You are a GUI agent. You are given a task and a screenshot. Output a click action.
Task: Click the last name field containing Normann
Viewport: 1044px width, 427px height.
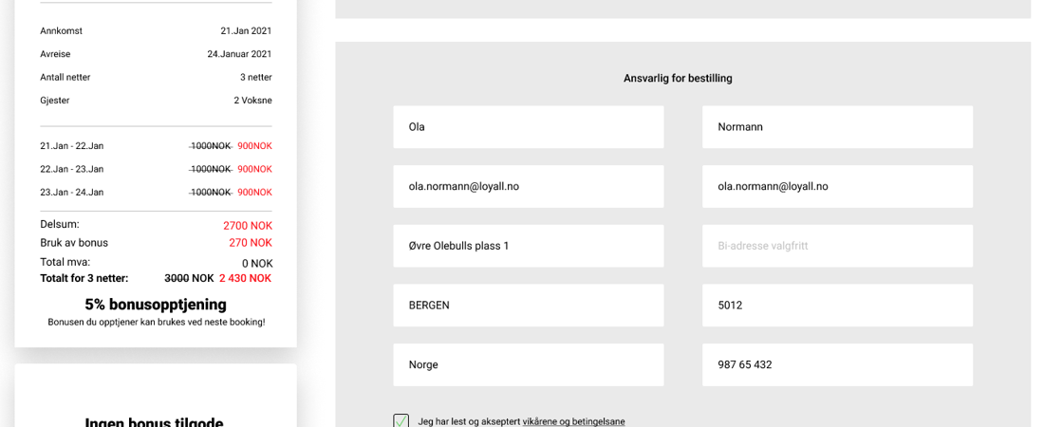pos(837,127)
